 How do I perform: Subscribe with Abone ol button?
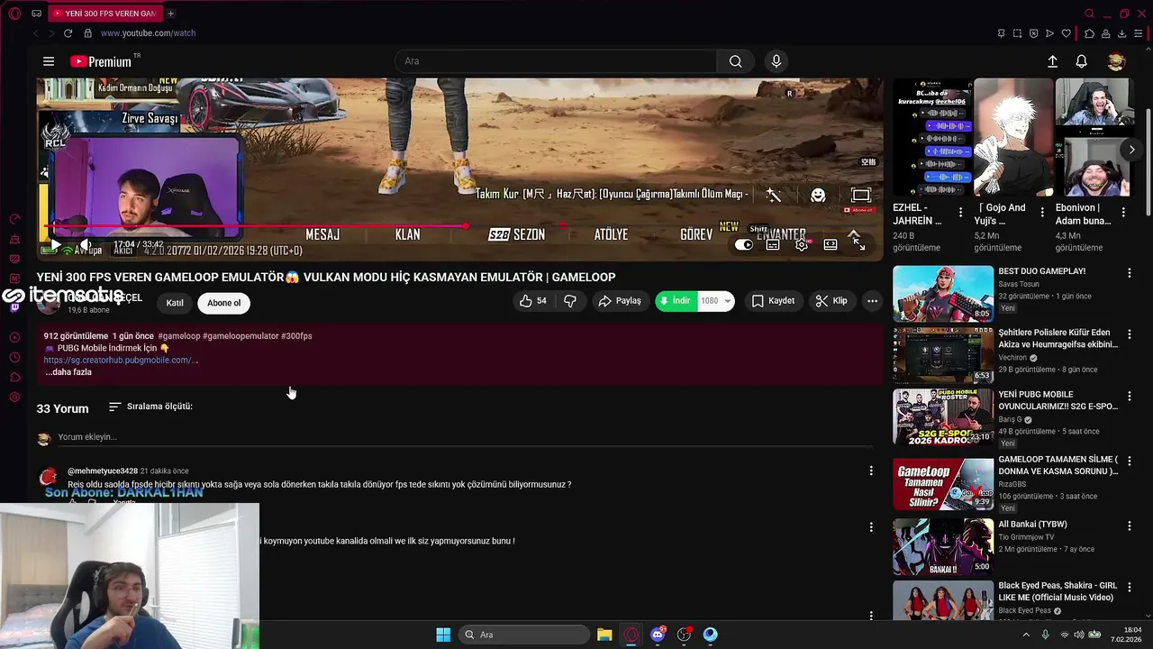coord(224,303)
